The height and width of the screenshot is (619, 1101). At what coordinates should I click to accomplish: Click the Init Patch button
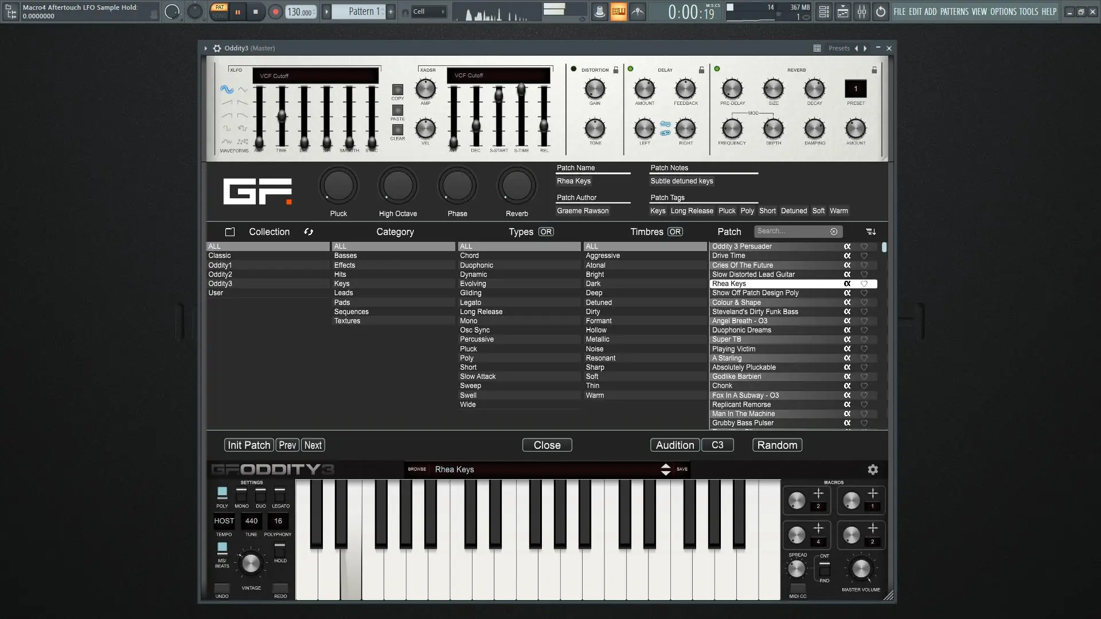(x=248, y=445)
